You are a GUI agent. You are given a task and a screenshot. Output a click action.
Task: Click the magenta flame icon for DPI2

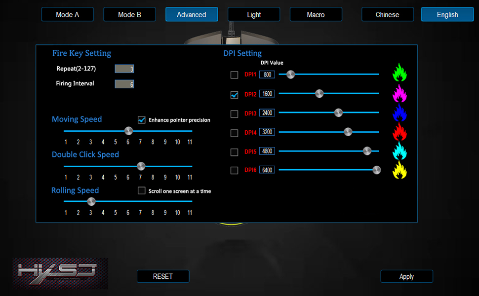pos(399,93)
